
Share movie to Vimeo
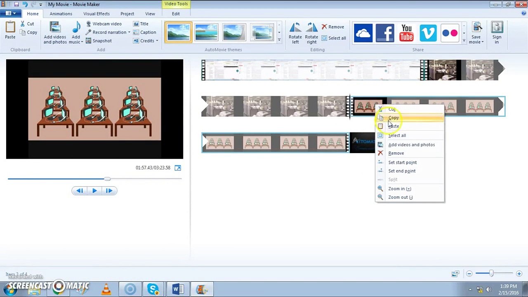coord(428,33)
